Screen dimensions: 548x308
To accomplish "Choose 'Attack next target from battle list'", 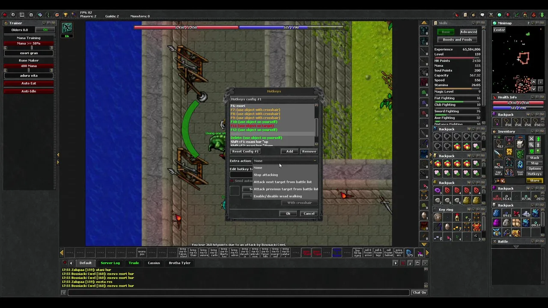I will (x=286, y=182).
